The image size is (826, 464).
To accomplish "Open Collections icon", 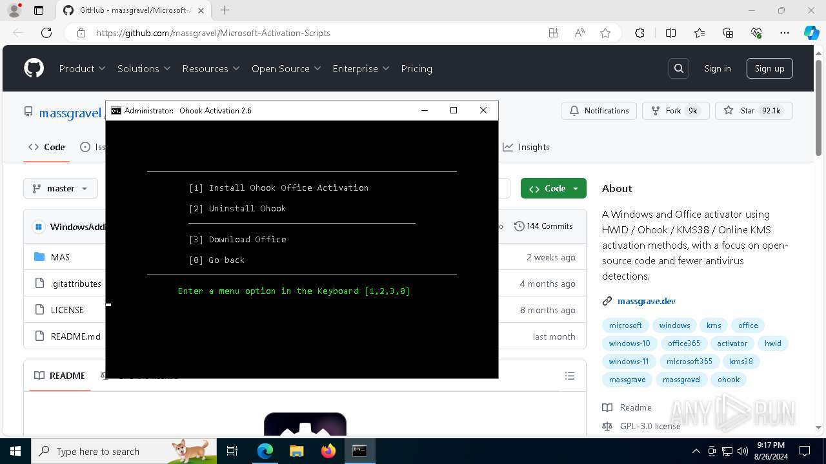I will (x=728, y=33).
